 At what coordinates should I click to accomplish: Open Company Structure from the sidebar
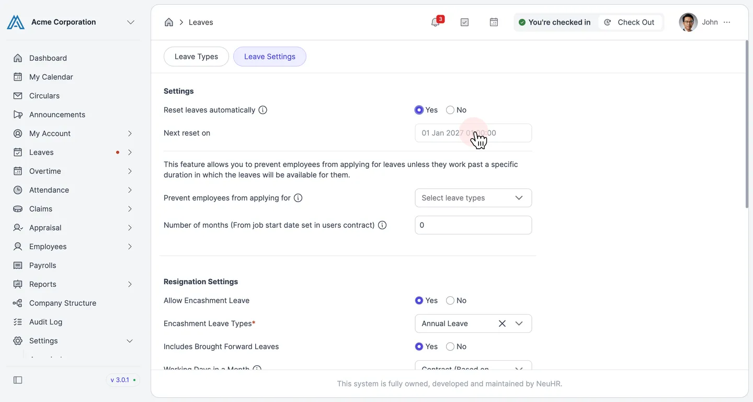tap(73, 303)
